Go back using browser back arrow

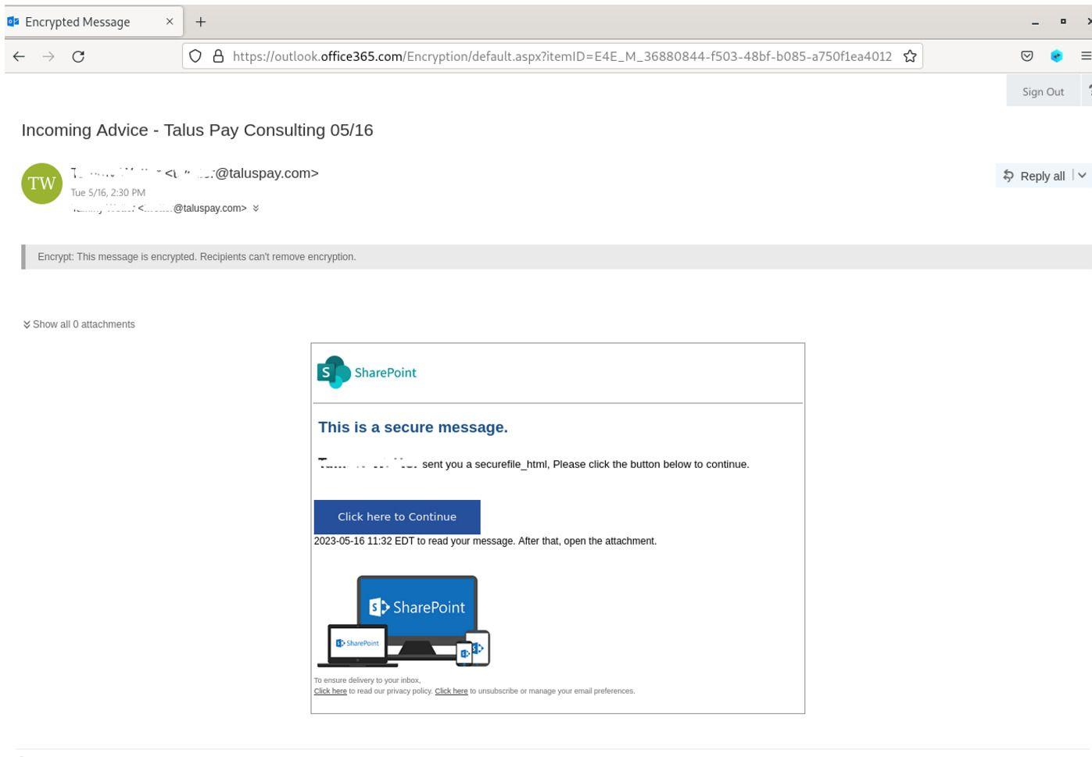click(x=19, y=56)
